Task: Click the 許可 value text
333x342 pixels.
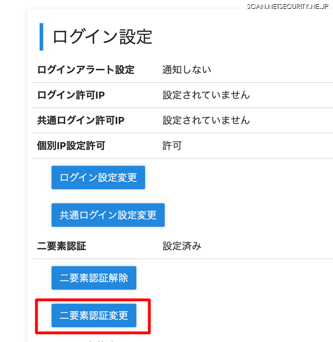Action: tap(172, 145)
